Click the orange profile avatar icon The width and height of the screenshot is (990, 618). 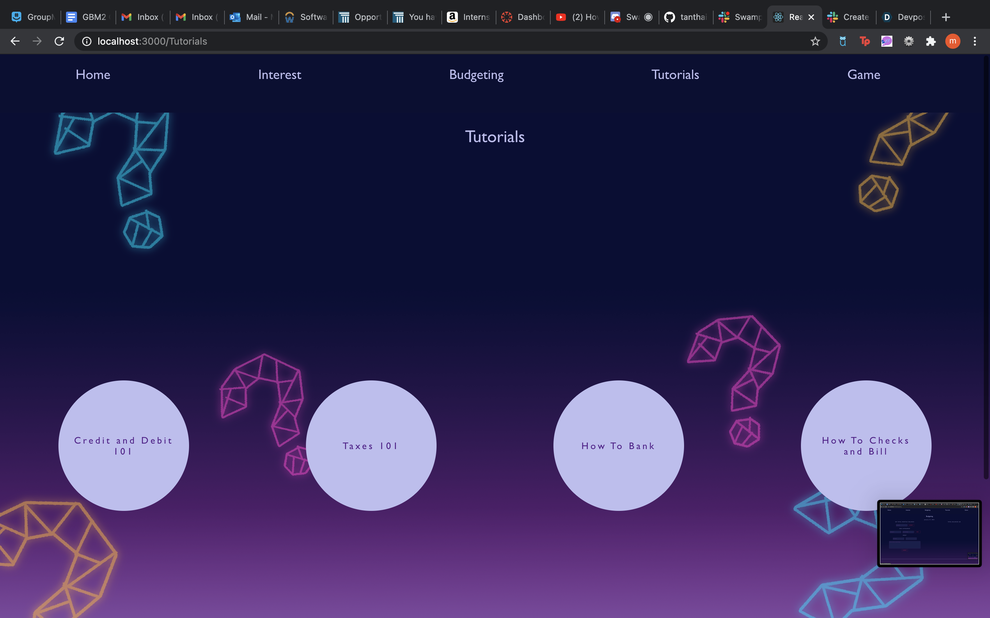(953, 41)
